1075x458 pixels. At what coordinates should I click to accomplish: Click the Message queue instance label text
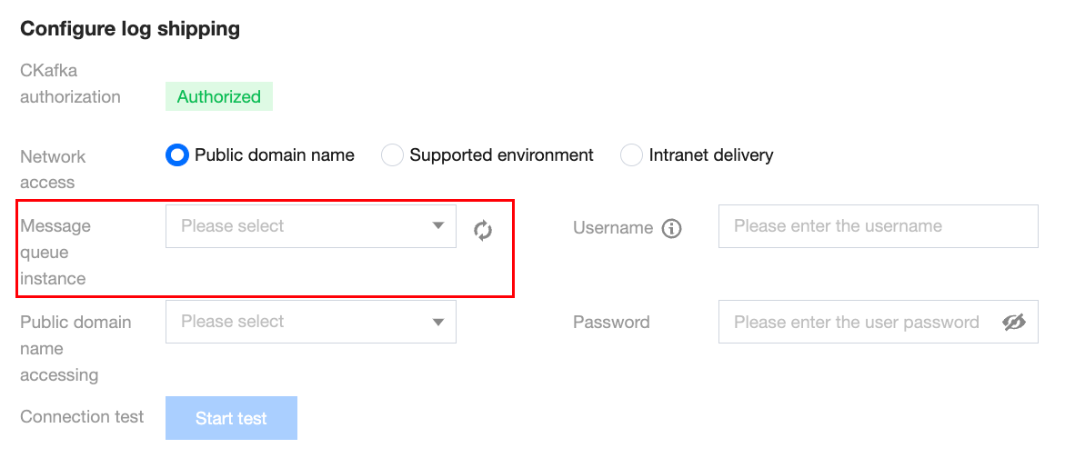pyautogui.click(x=55, y=252)
